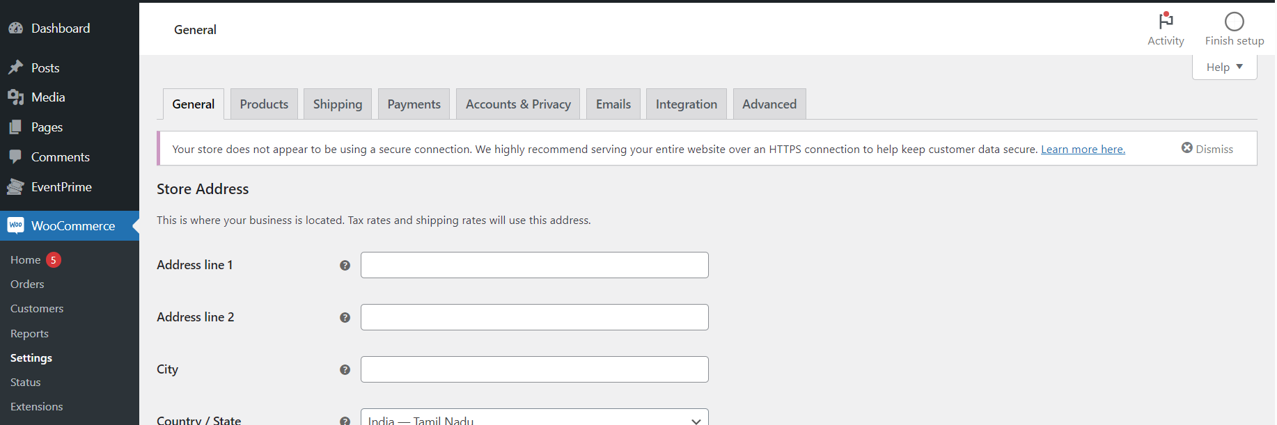
Task: Open Orders in the WooCommerce submenu
Action: (x=27, y=284)
